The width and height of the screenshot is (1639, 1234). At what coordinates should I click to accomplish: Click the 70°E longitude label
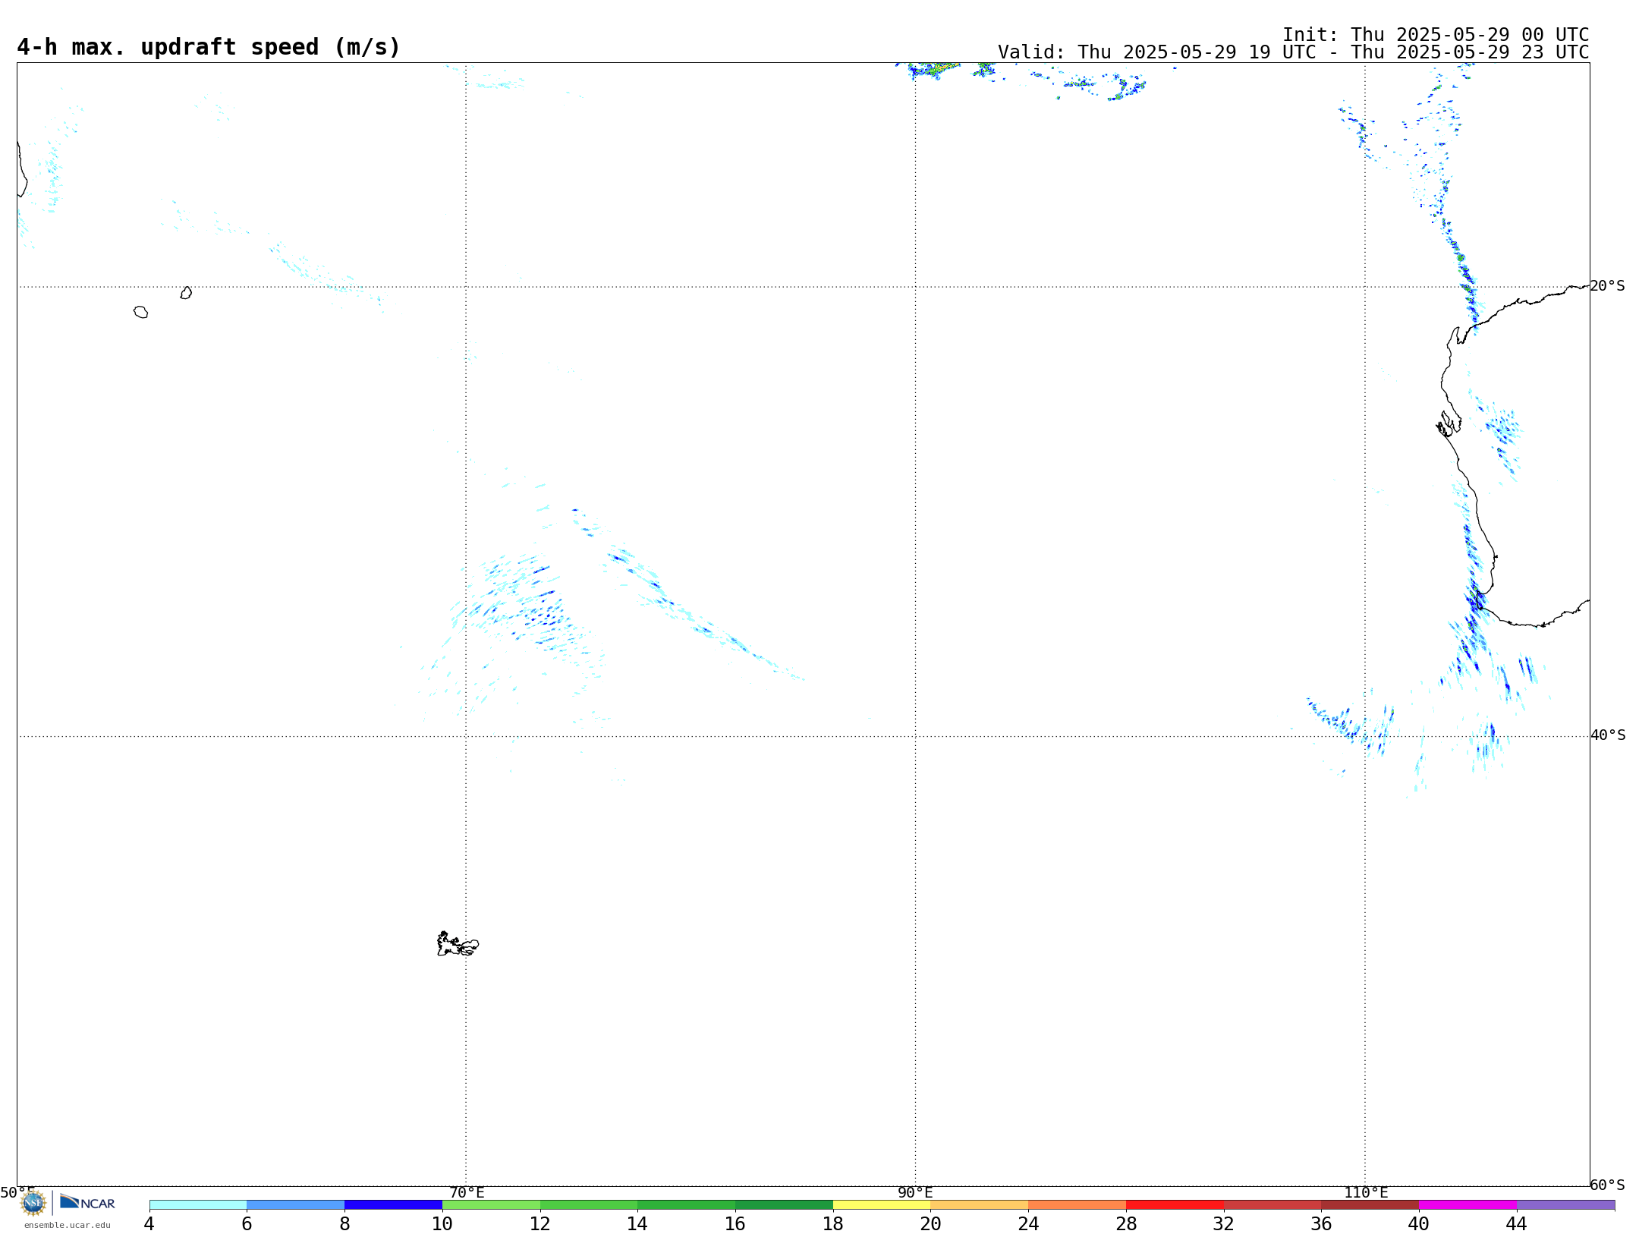[x=467, y=1193]
